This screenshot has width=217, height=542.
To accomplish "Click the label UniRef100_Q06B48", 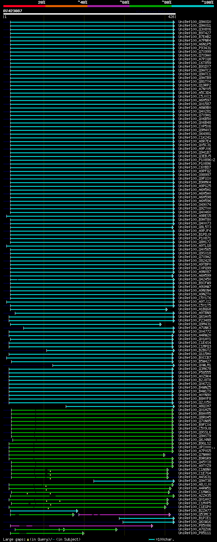I will point(195,123).
